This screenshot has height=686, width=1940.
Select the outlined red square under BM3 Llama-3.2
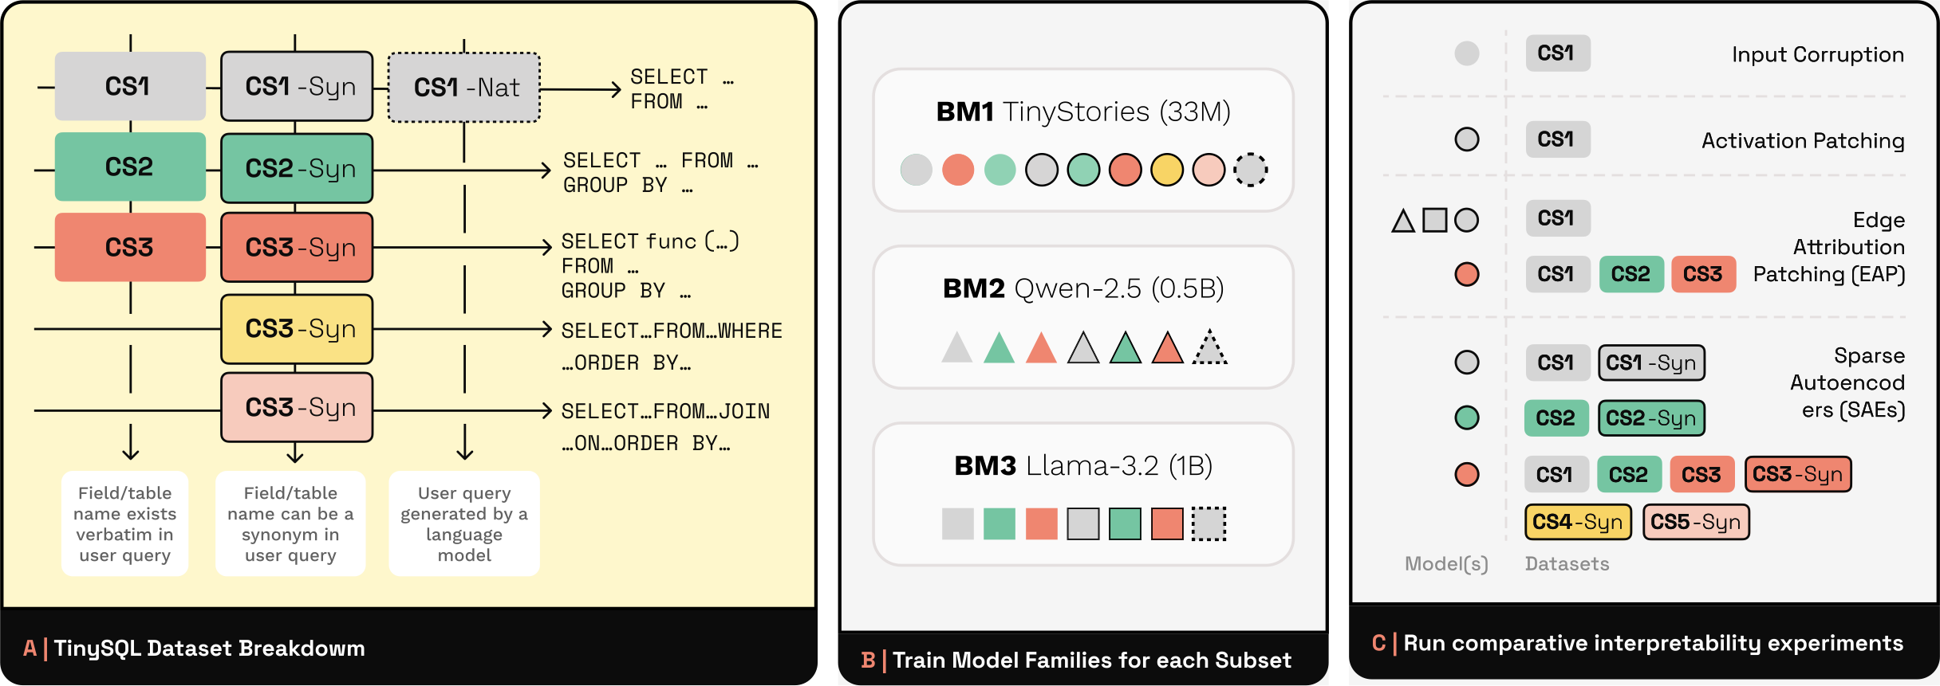pyautogui.click(x=1167, y=524)
